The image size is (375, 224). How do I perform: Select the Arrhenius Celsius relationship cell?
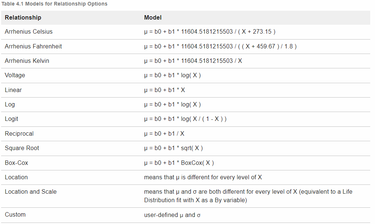click(x=28, y=32)
